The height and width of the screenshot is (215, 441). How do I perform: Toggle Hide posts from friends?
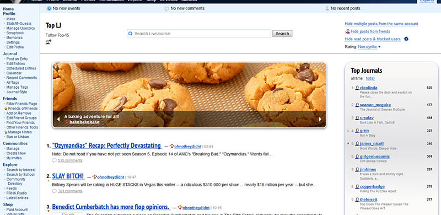click(370, 31)
